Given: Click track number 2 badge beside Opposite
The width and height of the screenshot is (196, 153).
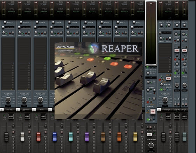Looking at the screenshot, I should point(18,110).
